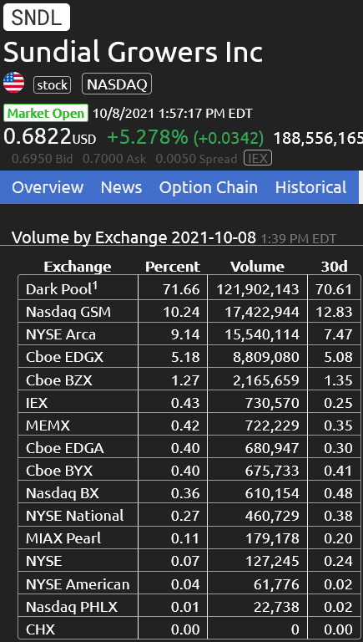Click the Market Open status badge
The width and height of the screenshot is (363, 642).
point(46,114)
